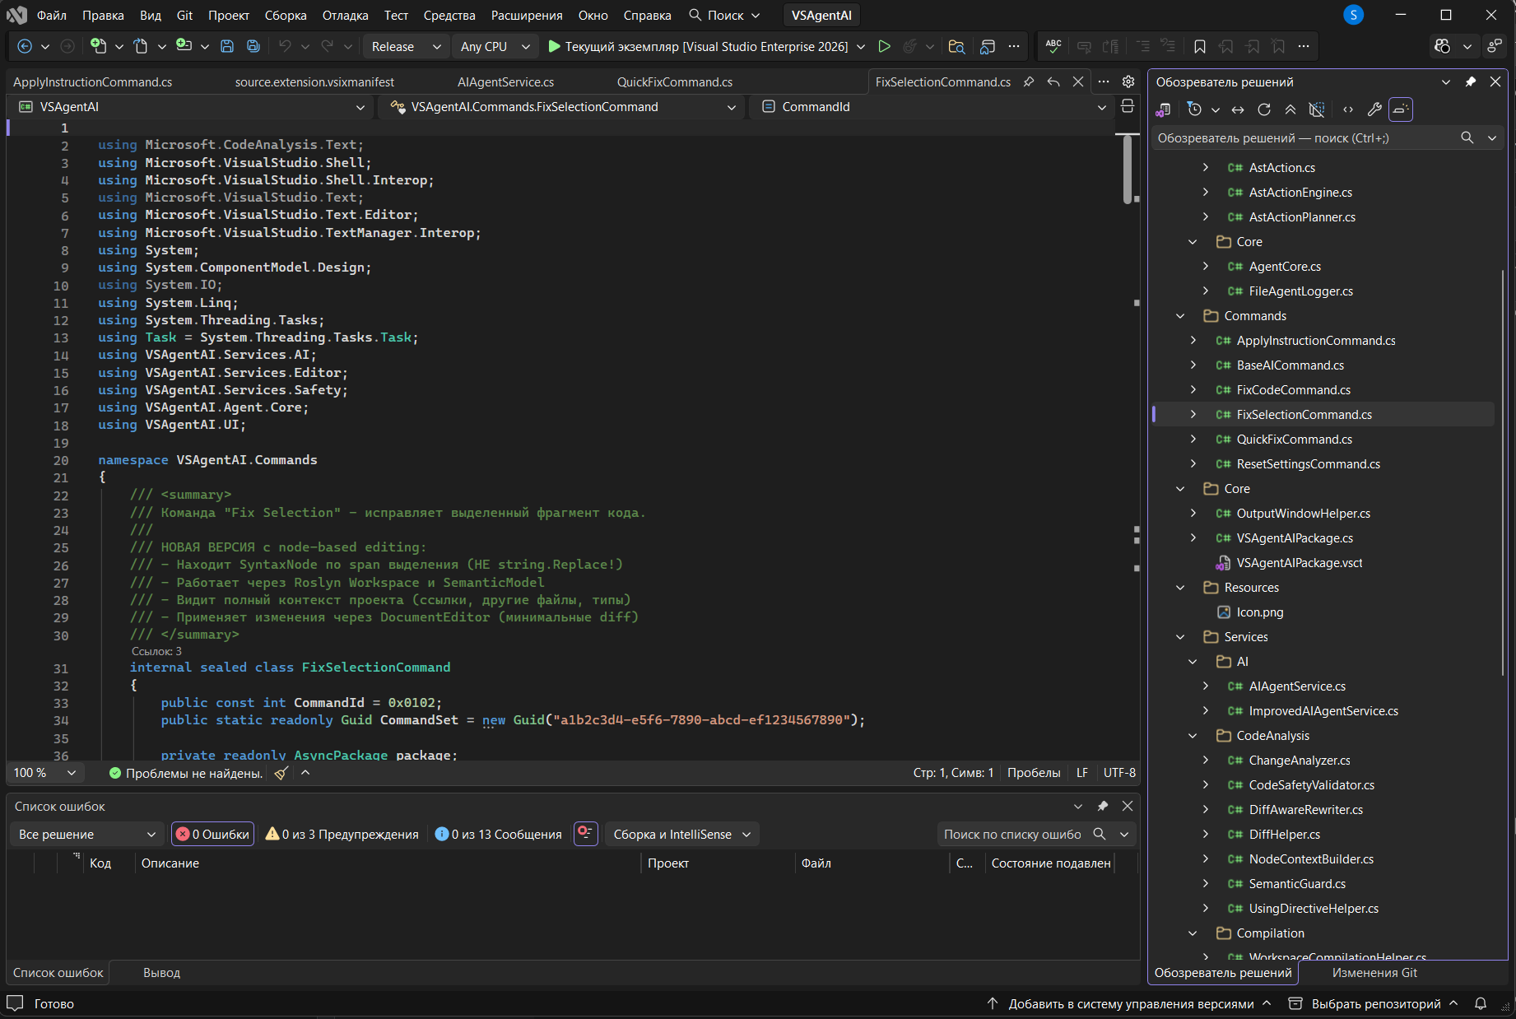The width and height of the screenshot is (1516, 1019).
Task: Open the Отладка menu
Action: tap(345, 16)
